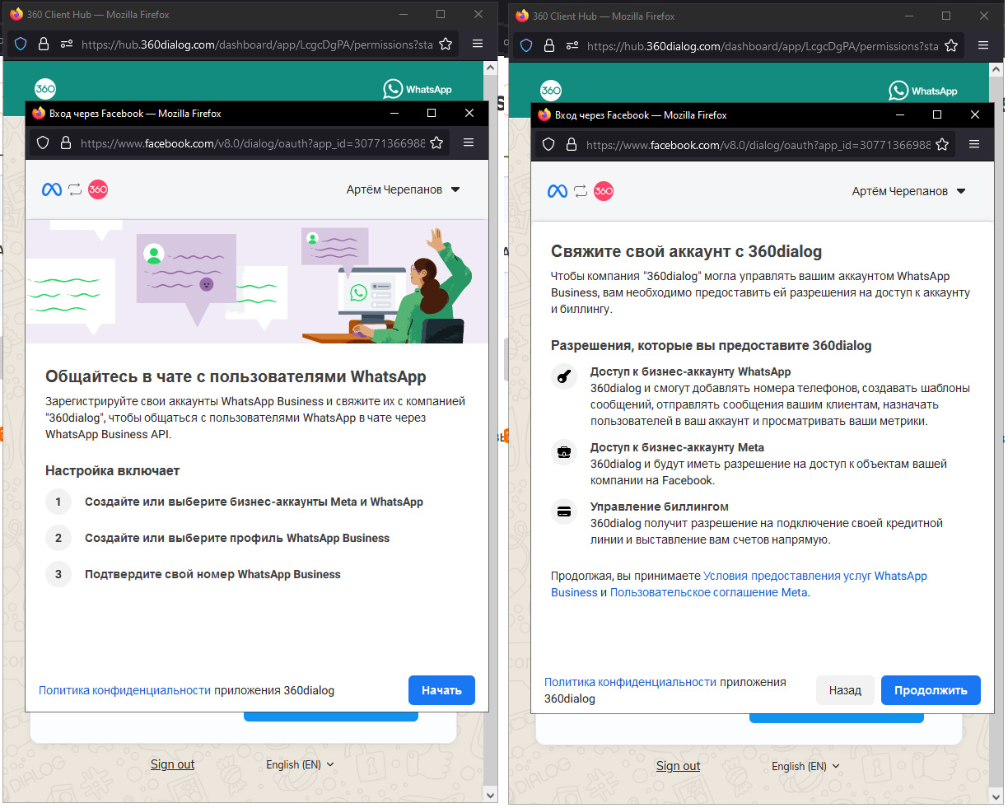Click shield tracking protection icon in left Facebook dialog
Viewport: 1008px width, 808px height.
pos(43,142)
